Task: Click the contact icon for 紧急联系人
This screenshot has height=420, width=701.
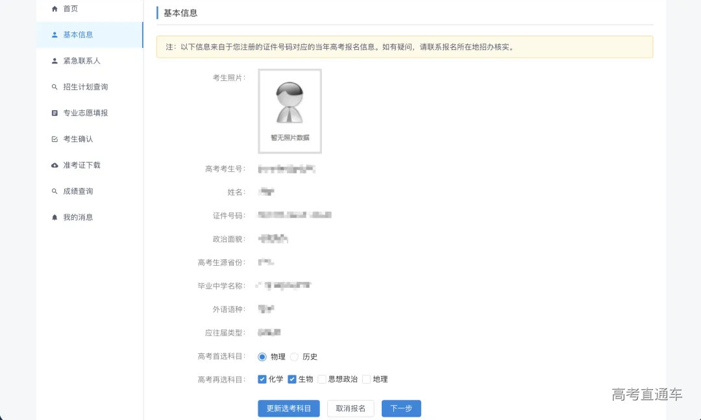Action: (x=54, y=60)
